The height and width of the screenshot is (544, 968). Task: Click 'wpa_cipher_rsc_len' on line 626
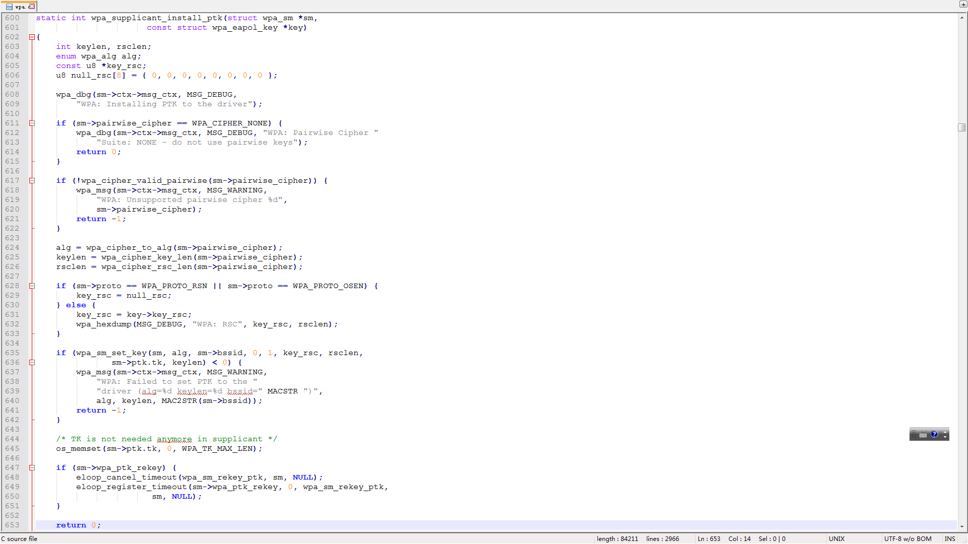tap(146, 267)
